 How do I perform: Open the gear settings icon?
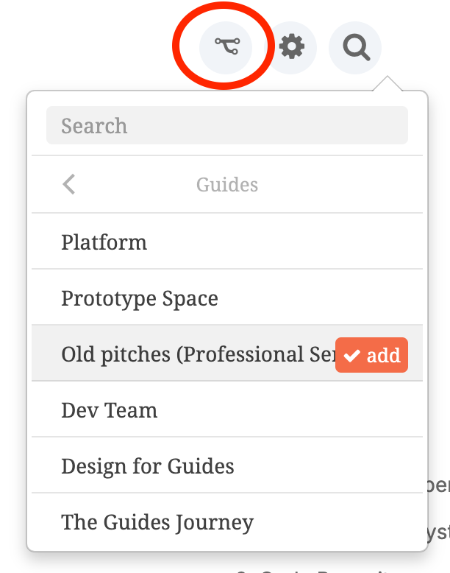291,48
